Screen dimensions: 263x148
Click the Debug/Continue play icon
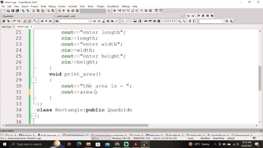(115, 11)
